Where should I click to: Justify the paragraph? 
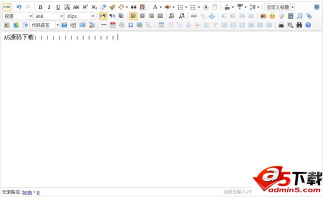160,16
